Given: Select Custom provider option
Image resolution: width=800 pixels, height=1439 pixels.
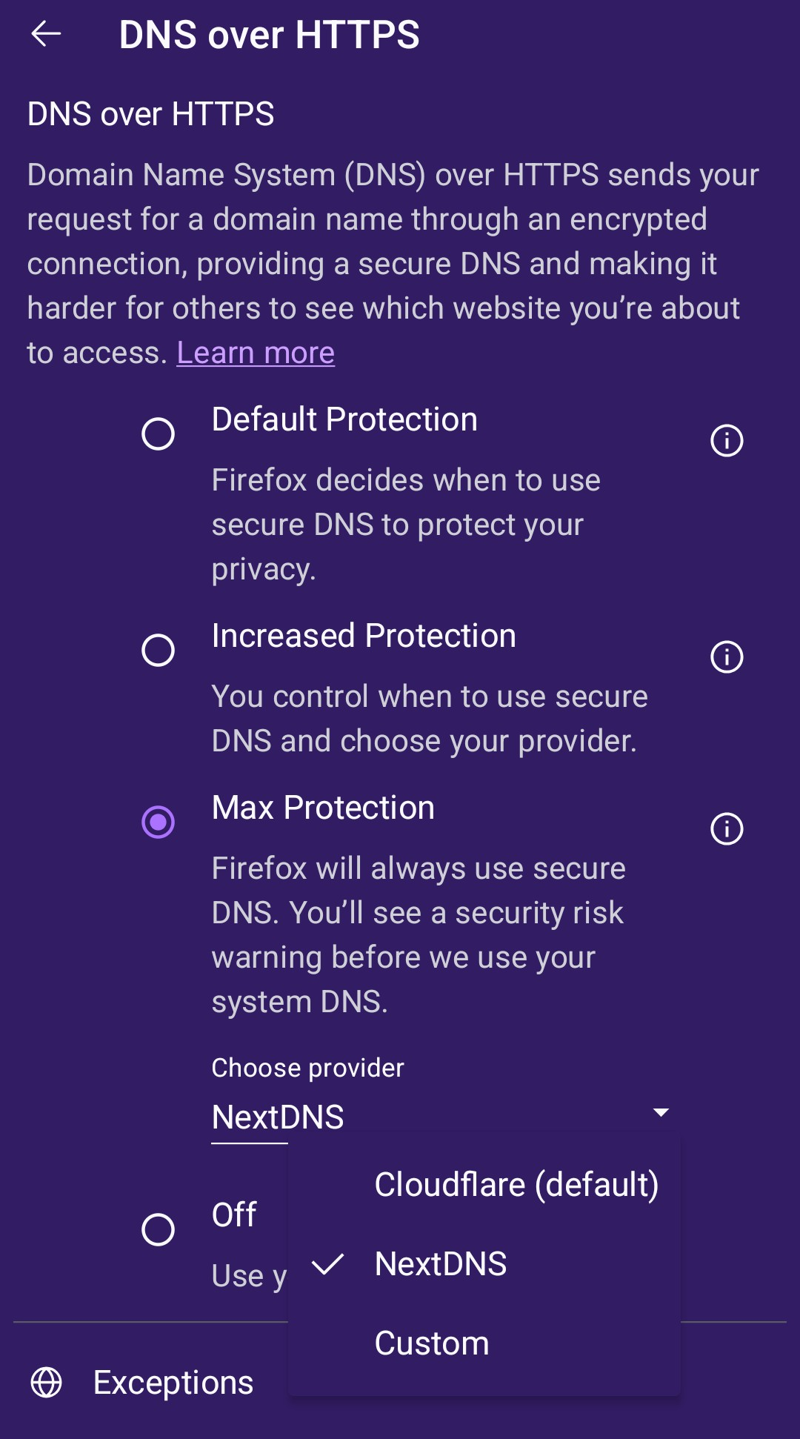Looking at the screenshot, I should coord(432,1343).
